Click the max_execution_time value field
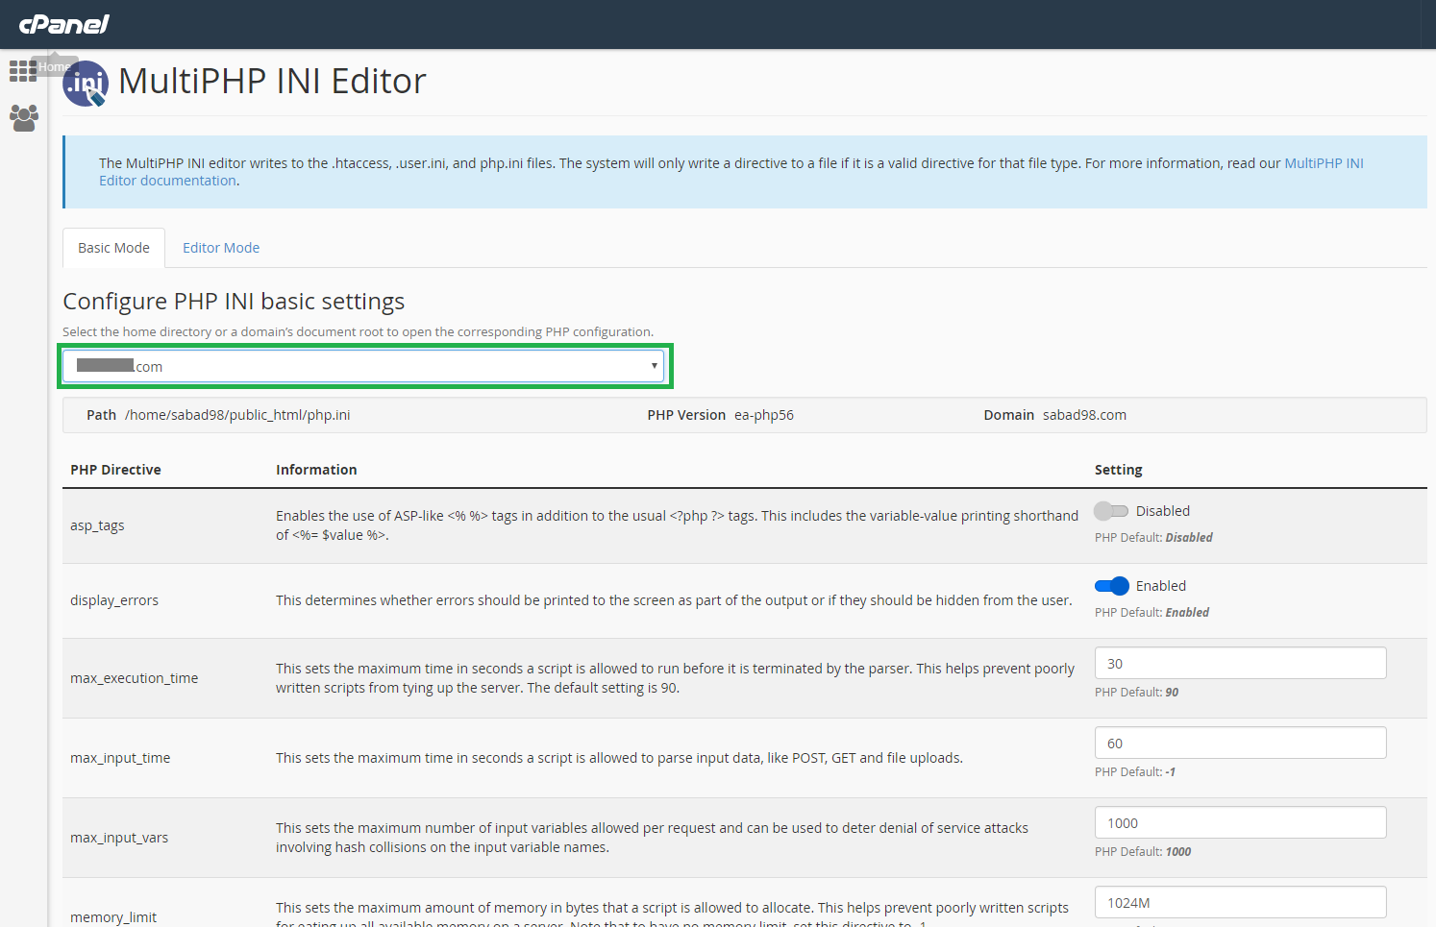Viewport: 1436px width, 927px height. tap(1240, 663)
